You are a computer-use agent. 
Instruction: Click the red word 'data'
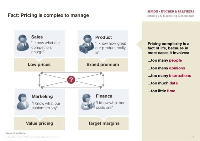pyautogui.click(x=174, y=83)
